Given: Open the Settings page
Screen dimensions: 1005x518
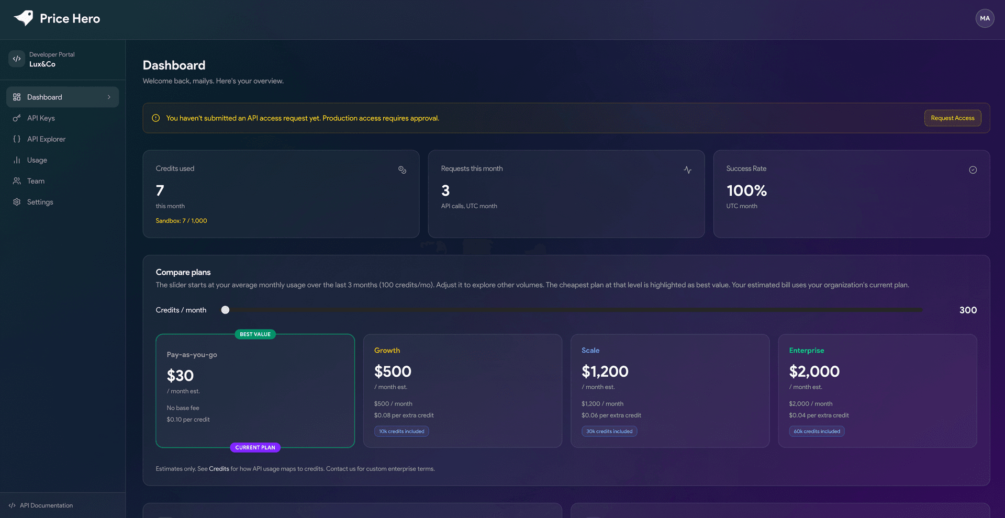Looking at the screenshot, I should (63, 201).
